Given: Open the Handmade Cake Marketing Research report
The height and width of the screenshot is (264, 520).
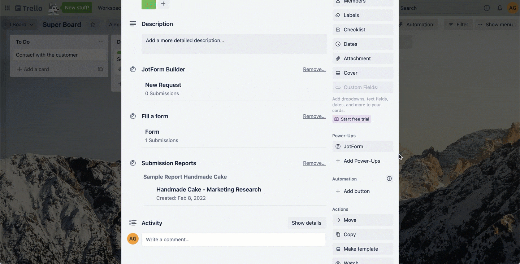Looking at the screenshot, I should 208,189.
